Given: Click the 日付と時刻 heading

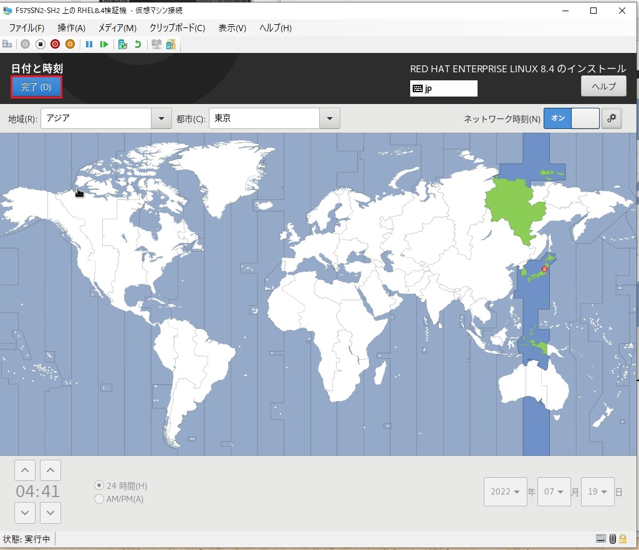Looking at the screenshot, I should coord(37,68).
